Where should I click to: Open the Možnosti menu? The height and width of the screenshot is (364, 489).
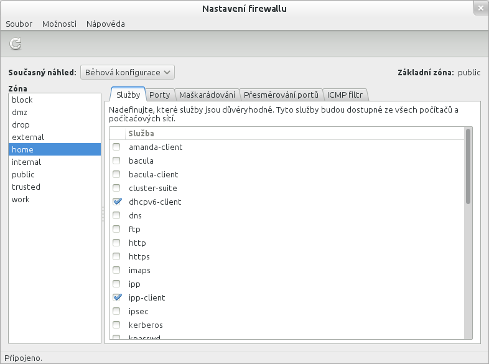pos(59,24)
